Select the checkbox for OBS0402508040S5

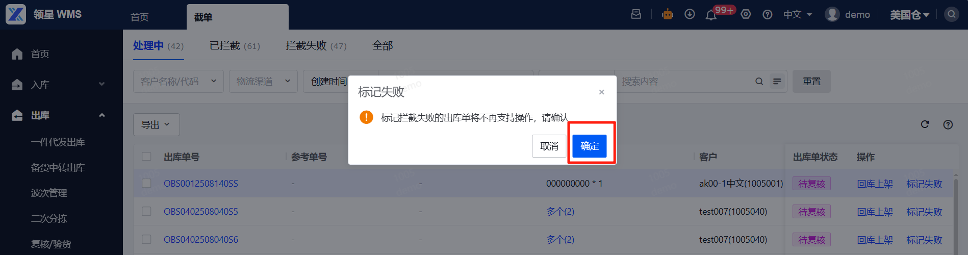tap(146, 211)
